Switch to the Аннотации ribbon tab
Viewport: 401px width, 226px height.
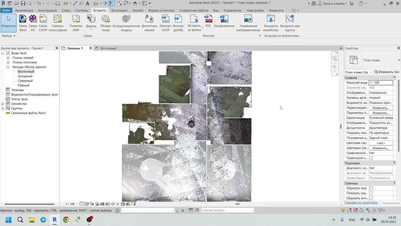pos(119,10)
